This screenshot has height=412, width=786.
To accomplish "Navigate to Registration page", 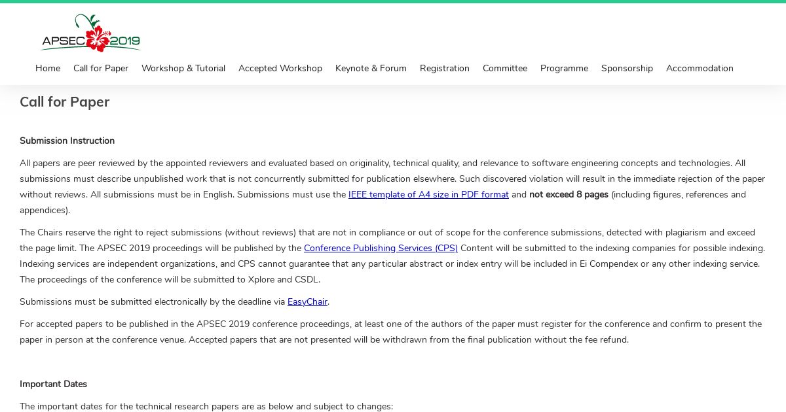I will [445, 68].
